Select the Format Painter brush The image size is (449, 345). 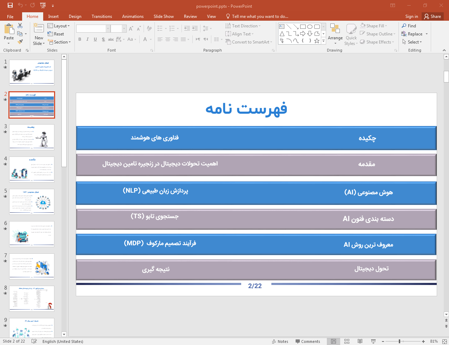[20, 42]
